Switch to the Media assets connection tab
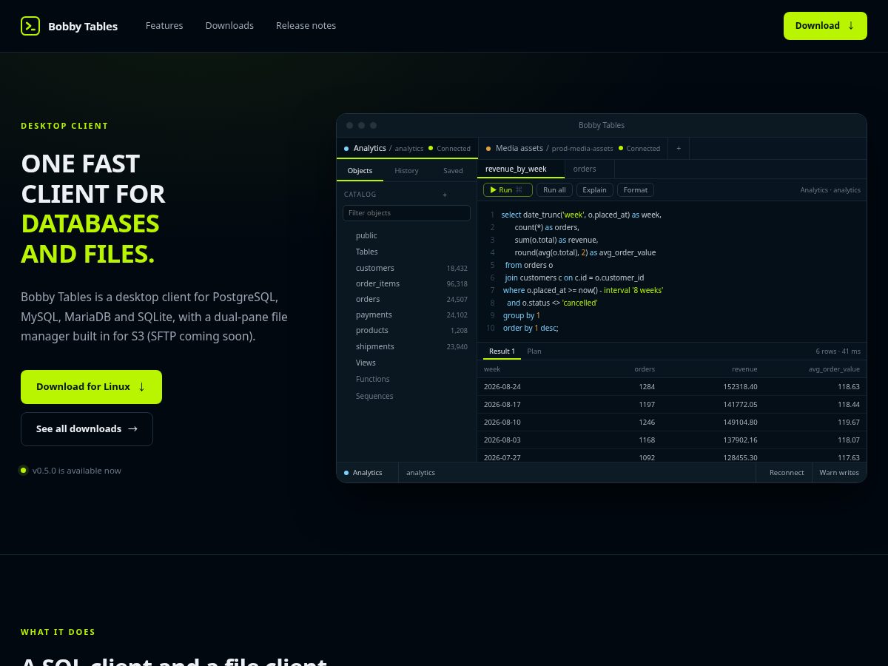 [573, 148]
